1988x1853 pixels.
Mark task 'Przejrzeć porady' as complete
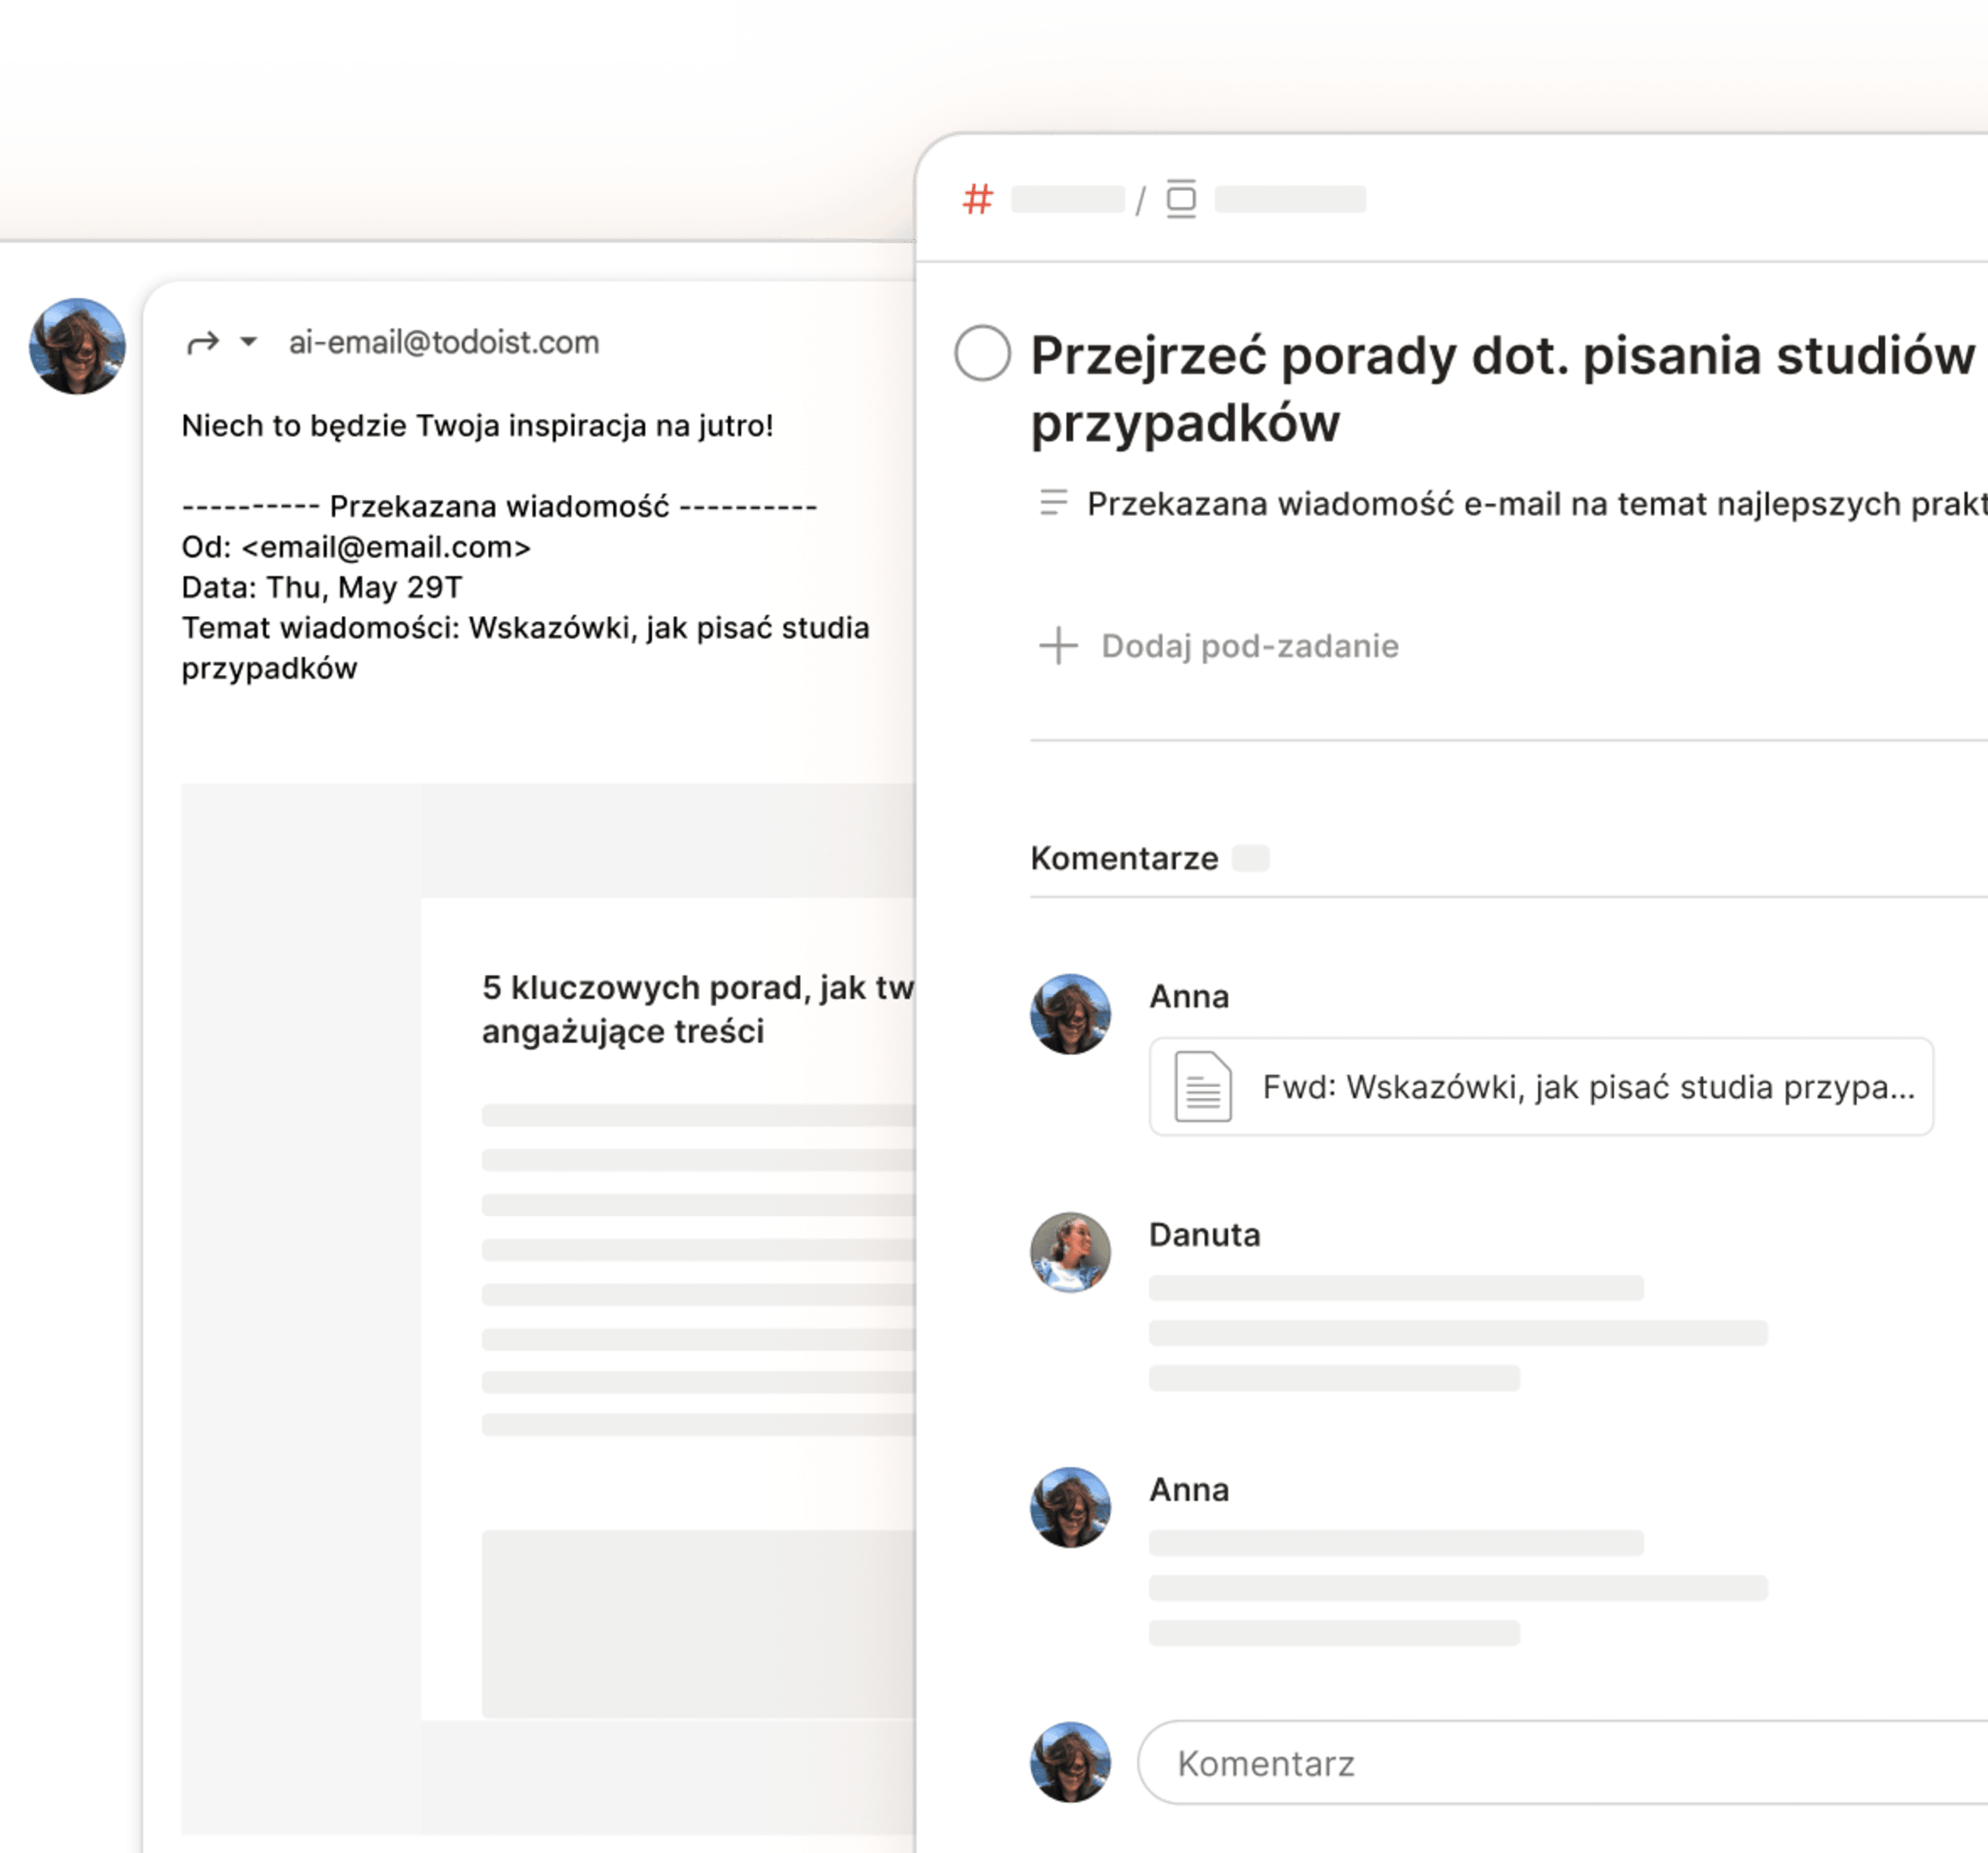click(982, 353)
